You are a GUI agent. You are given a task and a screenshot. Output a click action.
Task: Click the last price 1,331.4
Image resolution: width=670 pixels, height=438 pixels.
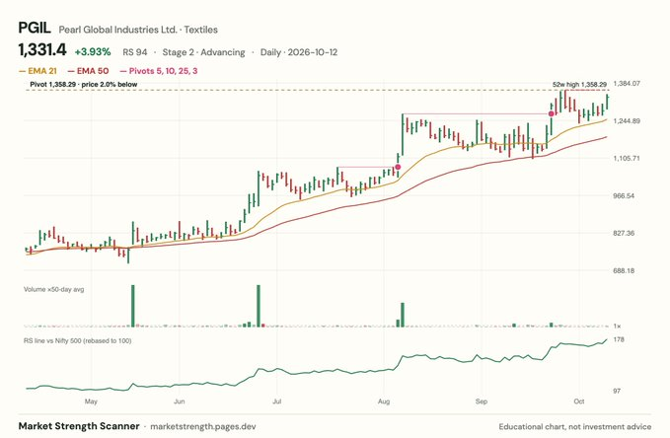(42, 50)
